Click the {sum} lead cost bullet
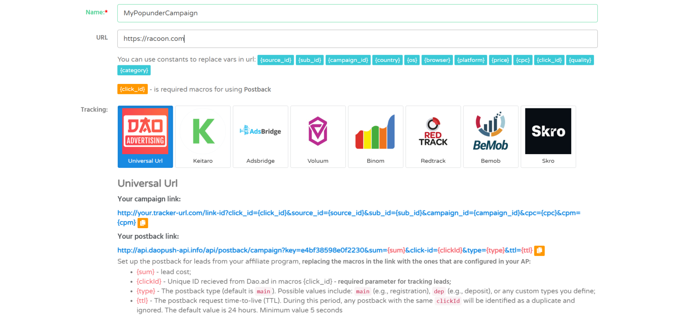The width and height of the screenshot is (696, 322). tap(164, 272)
